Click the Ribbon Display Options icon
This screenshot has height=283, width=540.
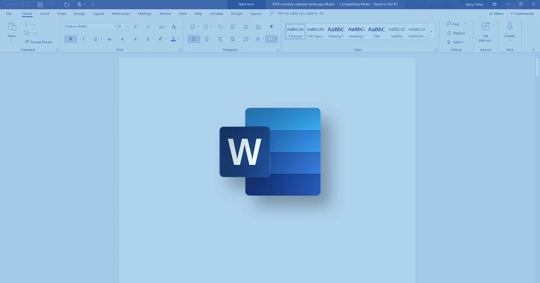point(495,4)
